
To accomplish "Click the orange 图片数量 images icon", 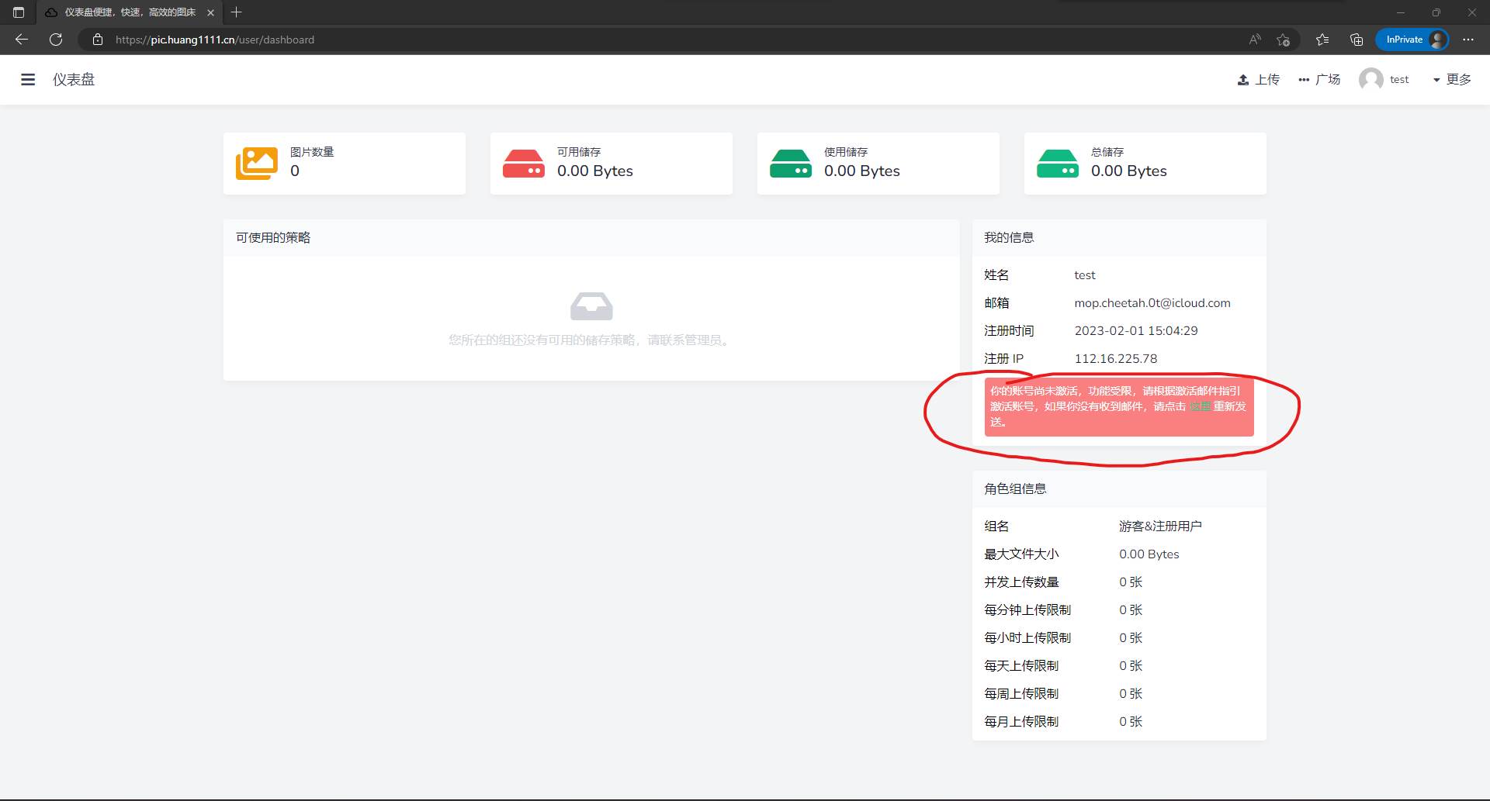I will [x=257, y=164].
